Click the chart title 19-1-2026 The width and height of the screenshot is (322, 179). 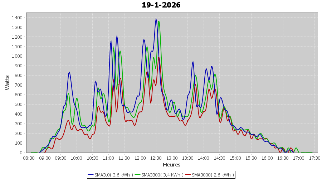tap(161, 5)
